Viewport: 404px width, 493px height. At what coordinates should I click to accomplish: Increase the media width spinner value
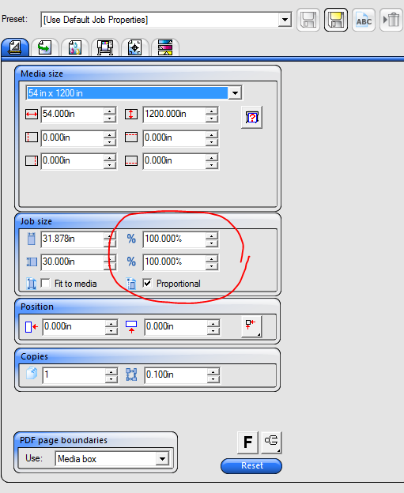(x=109, y=111)
